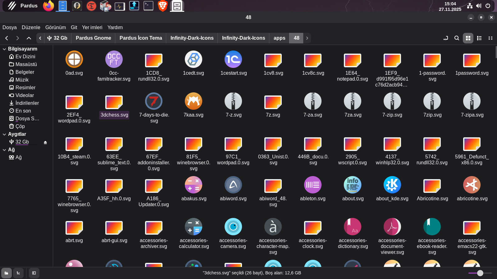Viewport: 497px width, 279px height.
Task: Switch to icon grid view
Action: click(x=468, y=38)
